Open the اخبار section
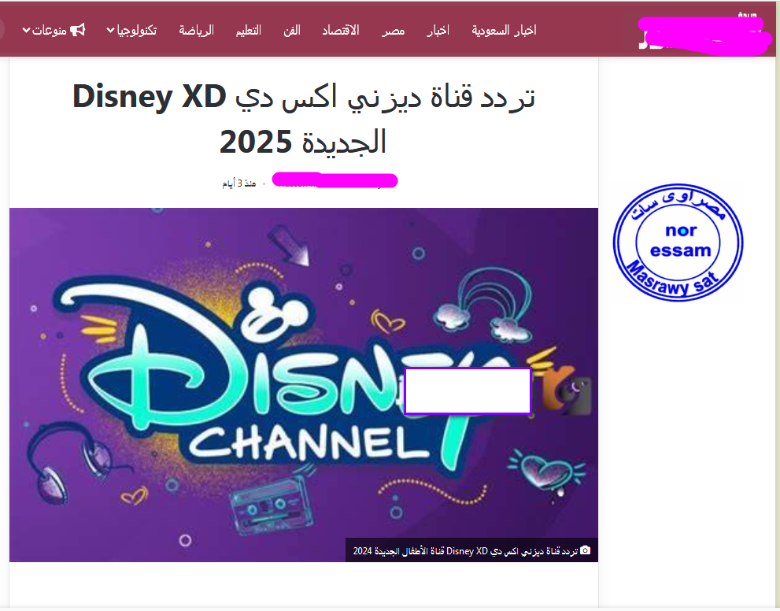Image resolution: width=780 pixels, height=611 pixels. (438, 31)
